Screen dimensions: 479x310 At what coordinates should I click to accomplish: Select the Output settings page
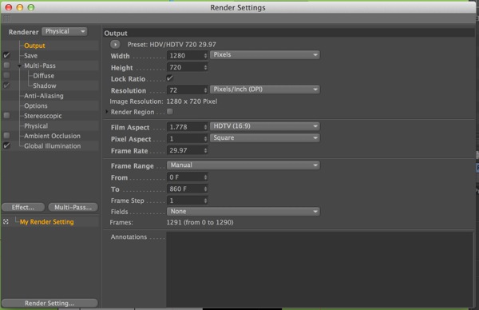tap(34, 46)
